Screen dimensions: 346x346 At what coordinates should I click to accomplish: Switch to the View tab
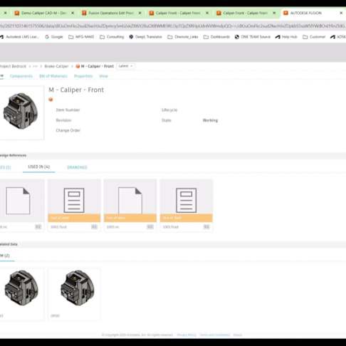[x=103, y=76]
